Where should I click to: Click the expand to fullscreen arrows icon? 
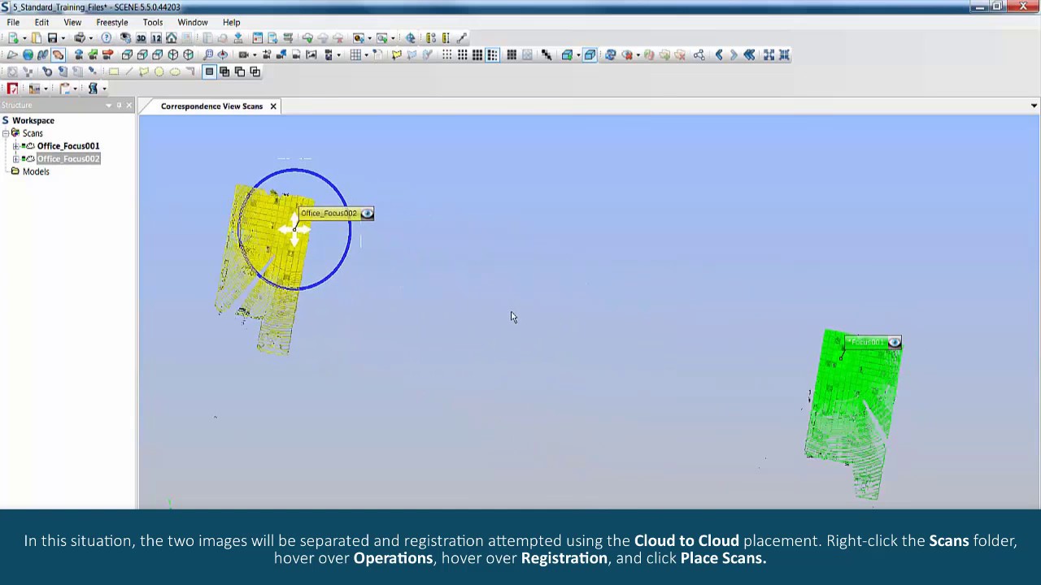(769, 54)
